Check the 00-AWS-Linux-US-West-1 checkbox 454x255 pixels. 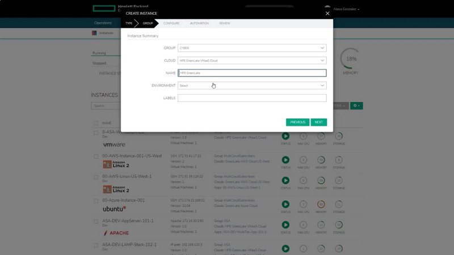pyautogui.click(x=96, y=177)
